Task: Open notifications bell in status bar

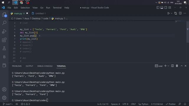Action: (185, 104)
